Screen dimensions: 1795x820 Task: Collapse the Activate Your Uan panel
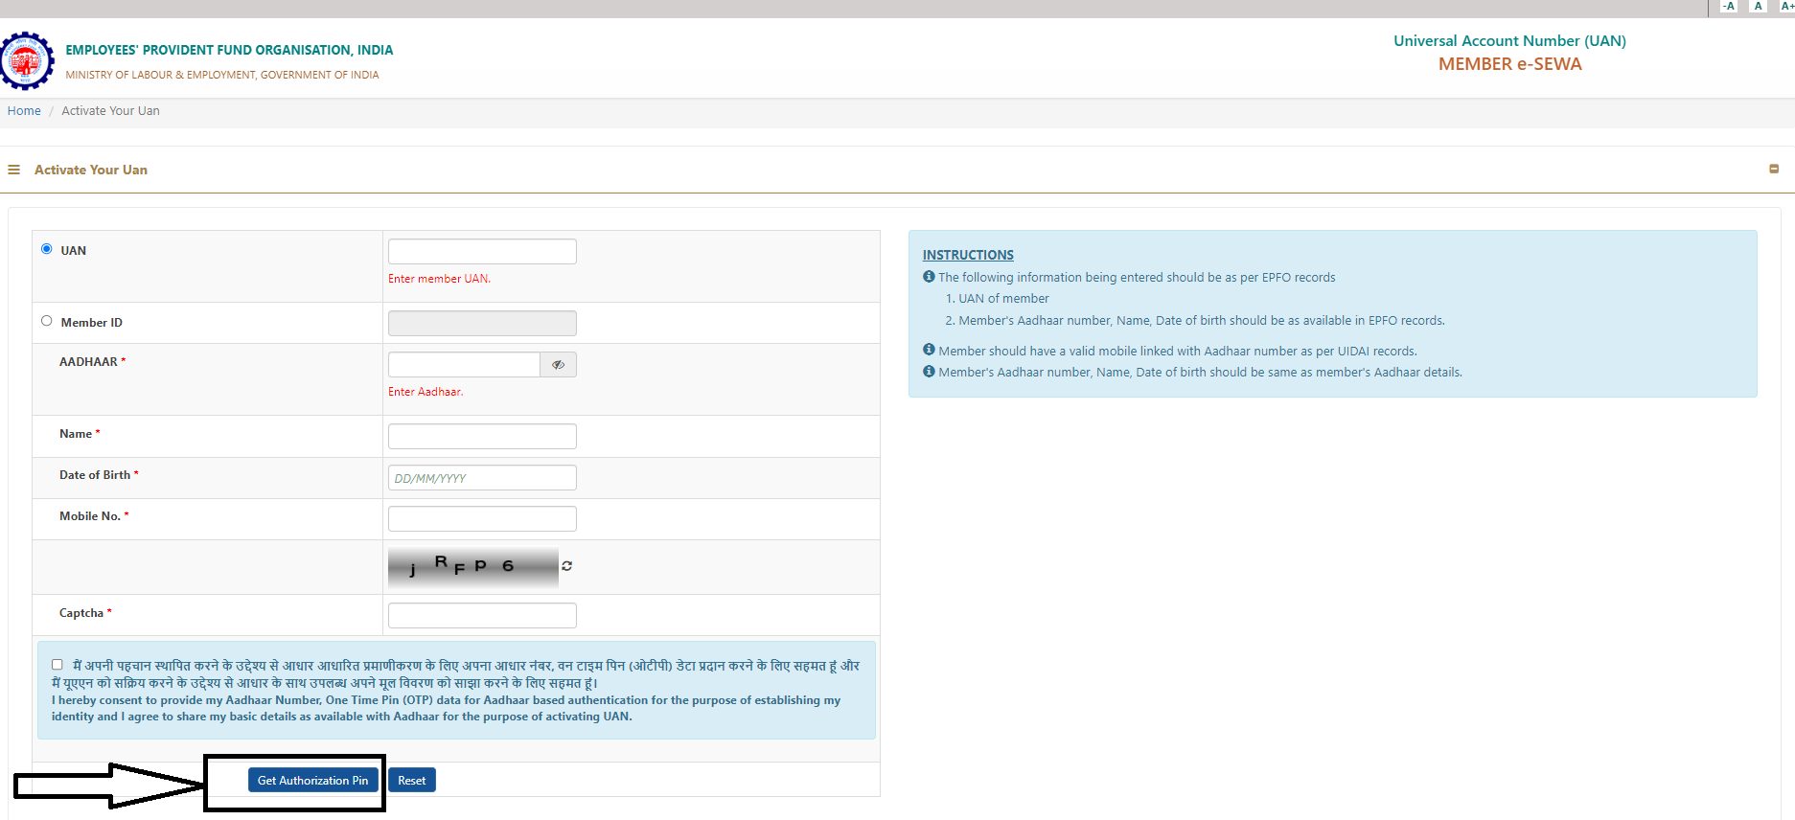pyautogui.click(x=1774, y=169)
